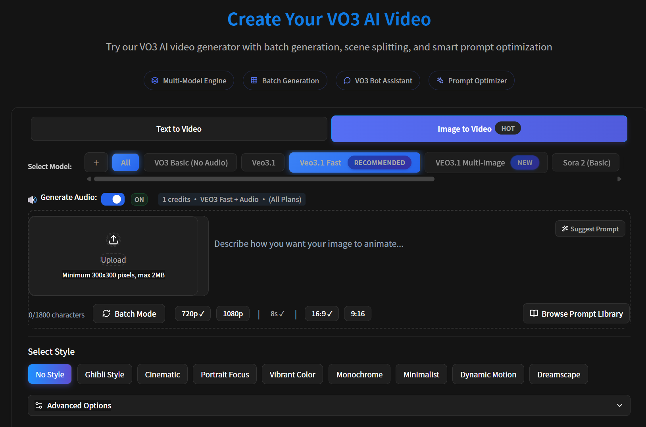This screenshot has width=646, height=427.
Task: Click the refresh icon in Batch Mode
Action: coord(106,314)
